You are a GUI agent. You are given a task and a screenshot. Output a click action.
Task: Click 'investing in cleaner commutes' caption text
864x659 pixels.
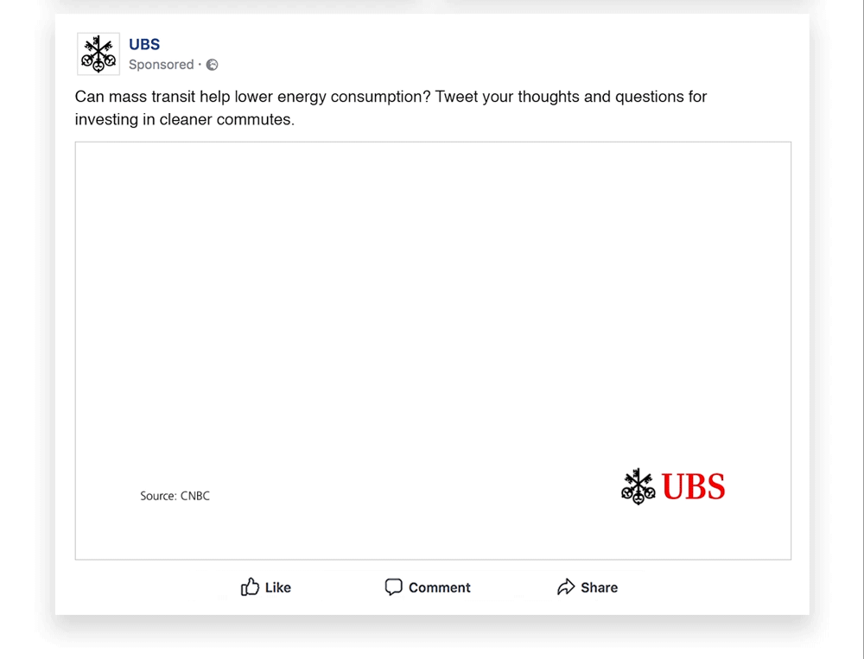click(x=185, y=119)
